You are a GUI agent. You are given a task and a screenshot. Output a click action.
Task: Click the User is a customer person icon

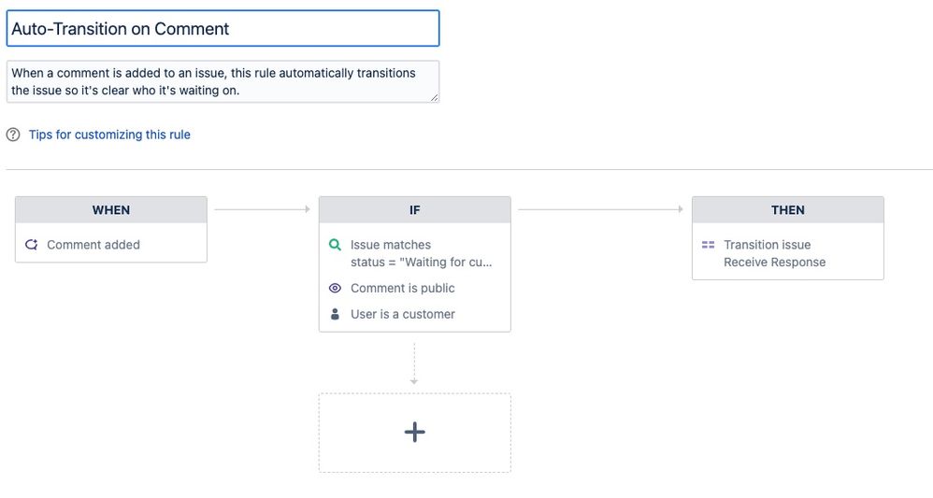pos(335,314)
